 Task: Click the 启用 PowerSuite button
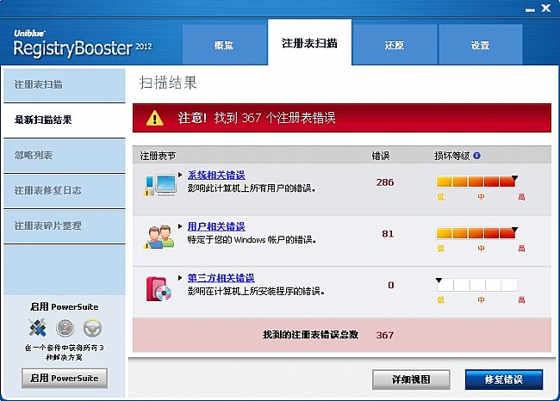pos(65,378)
